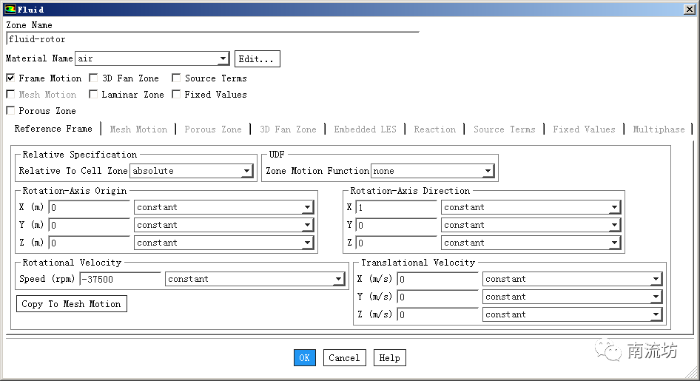Image resolution: width=700 pixels, height=381 pixels.
Task: Enable the 3D Fan Zone checkbox
Action: 94,78
